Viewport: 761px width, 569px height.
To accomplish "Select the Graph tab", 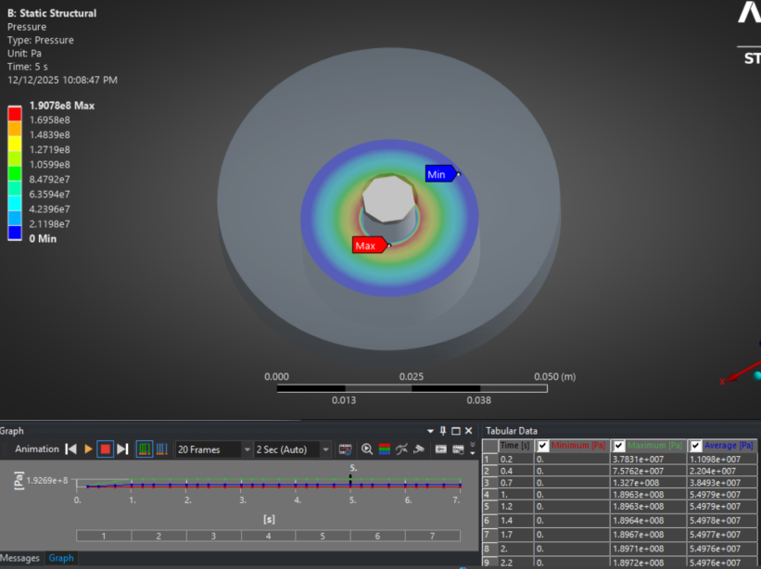I will point(61,558).
